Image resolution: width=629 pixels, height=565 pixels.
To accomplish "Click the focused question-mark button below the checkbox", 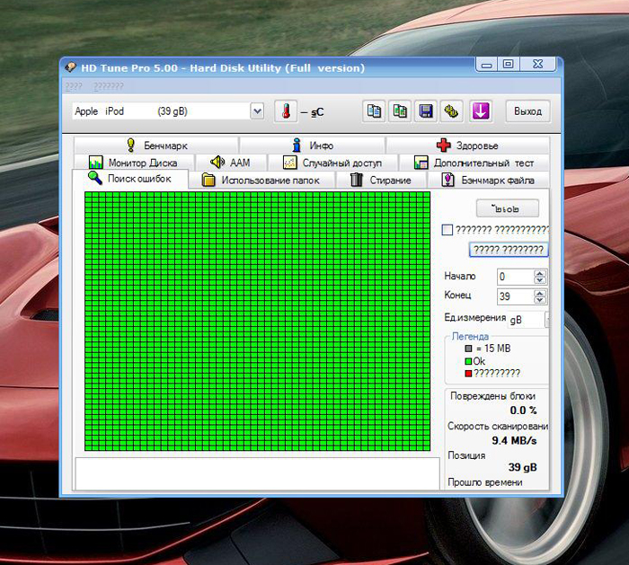I will pyautogui.click(x=507, y=250).
